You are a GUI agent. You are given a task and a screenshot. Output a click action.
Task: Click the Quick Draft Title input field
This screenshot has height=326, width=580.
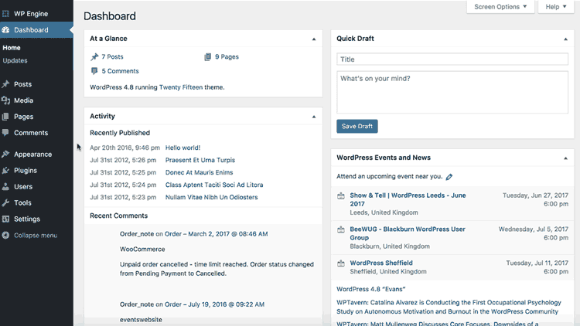pyautogui.click(x=452, y=59)
